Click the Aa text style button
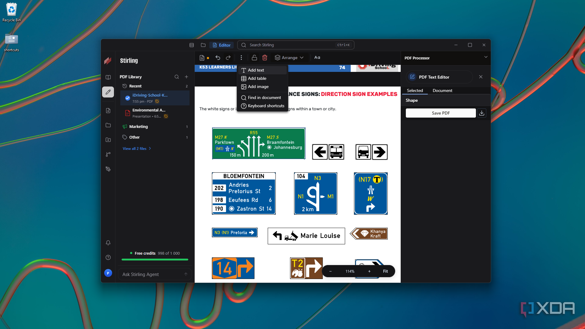The height and width of the screenshot is (329, 585). click(x=317, y=58)
